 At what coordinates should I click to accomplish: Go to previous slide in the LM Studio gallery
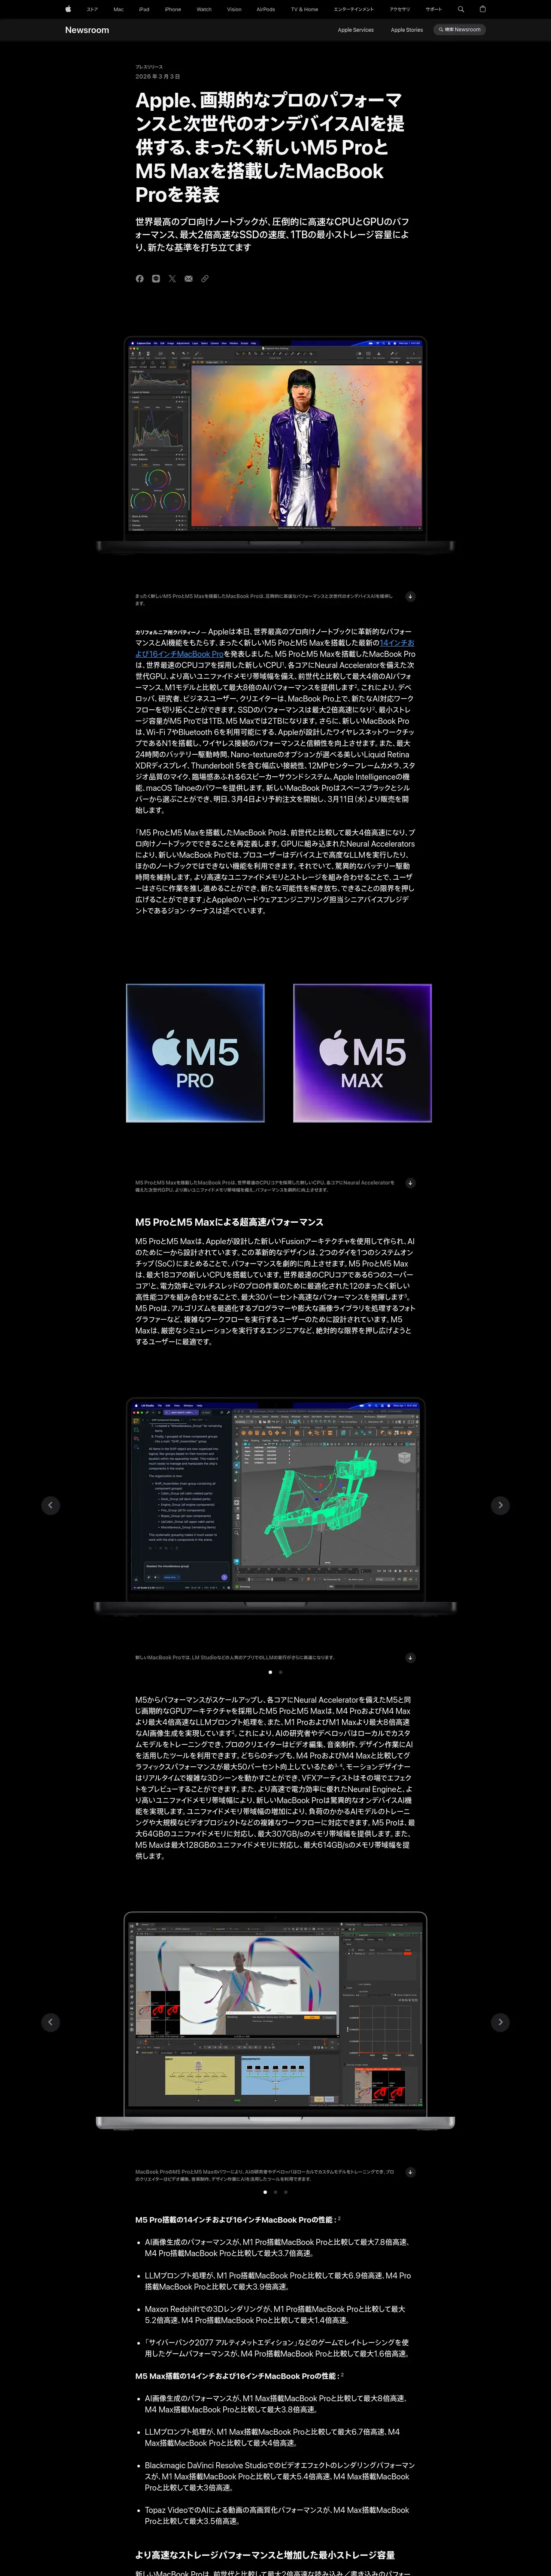tap(50, 1505)
